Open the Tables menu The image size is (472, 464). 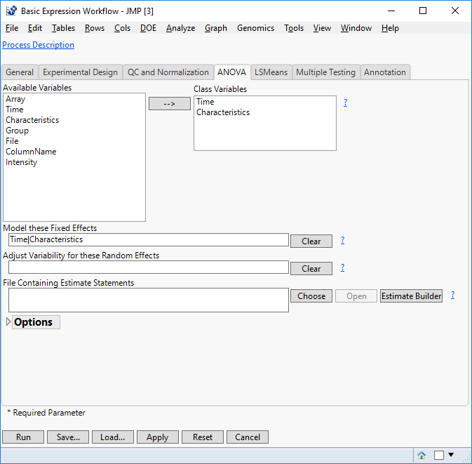coord(63,28)
